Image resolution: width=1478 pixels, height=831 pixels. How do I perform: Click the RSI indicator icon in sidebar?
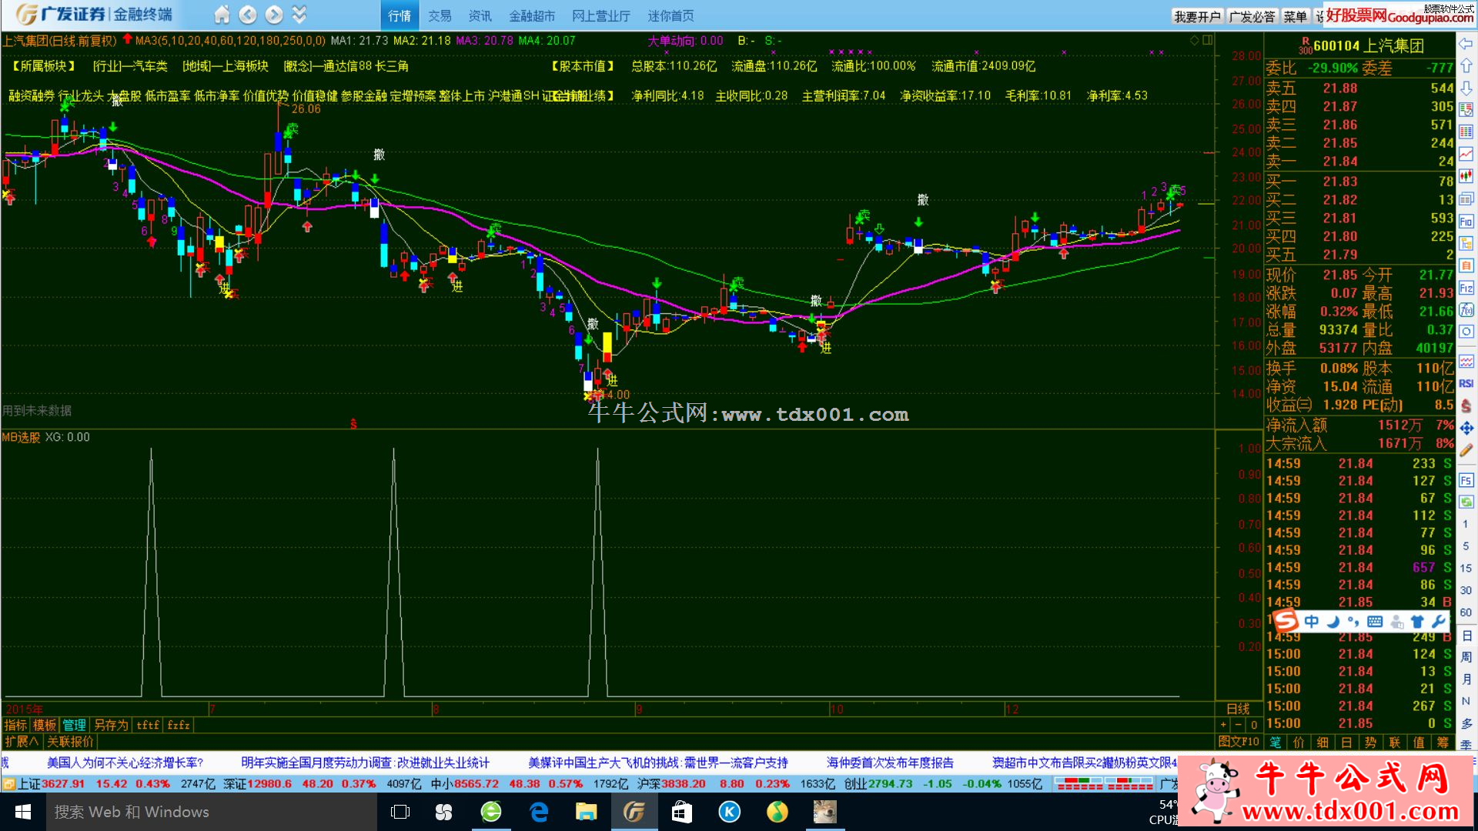coord(1466,383)
